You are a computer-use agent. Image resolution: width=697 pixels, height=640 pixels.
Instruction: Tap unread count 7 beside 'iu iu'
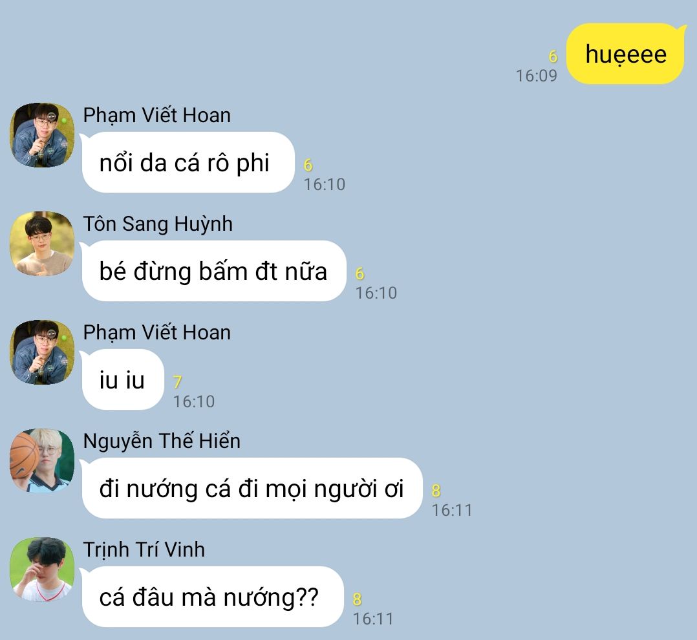coord(177,382)
